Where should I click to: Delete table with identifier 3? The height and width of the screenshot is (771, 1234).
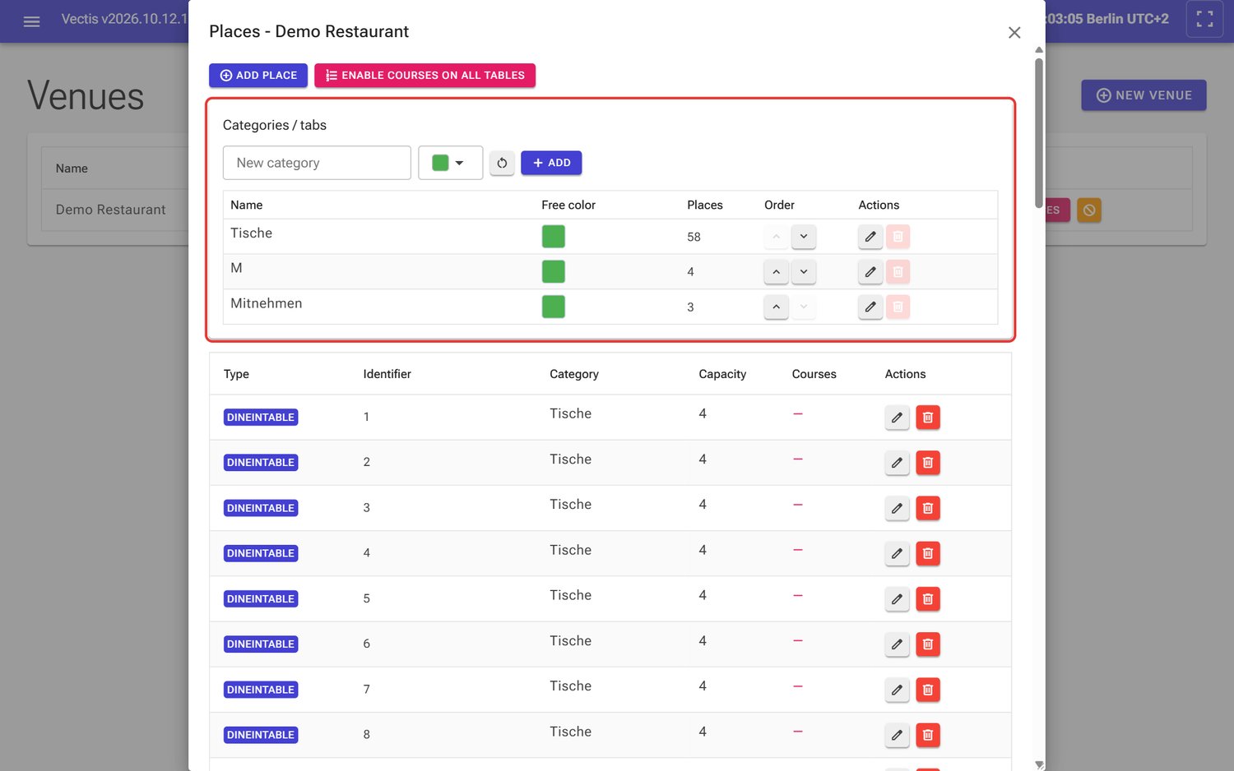pos(928,508)
